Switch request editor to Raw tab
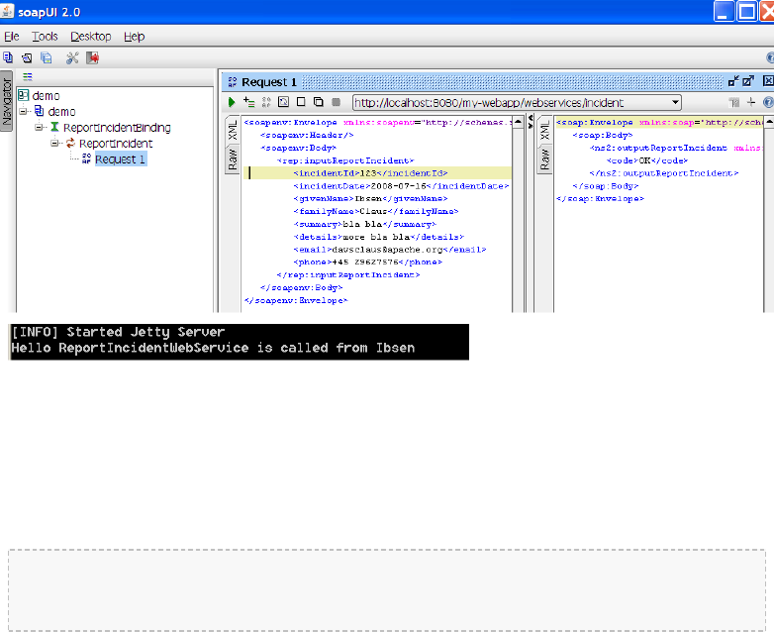Viewport: 774px width, 632px height. (x=233, y=159)
